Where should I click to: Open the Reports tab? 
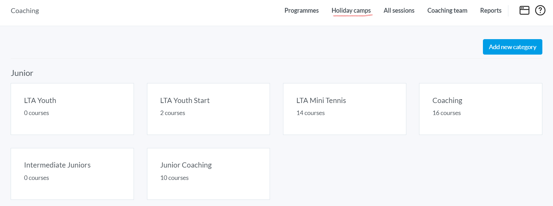coord(490,11)
